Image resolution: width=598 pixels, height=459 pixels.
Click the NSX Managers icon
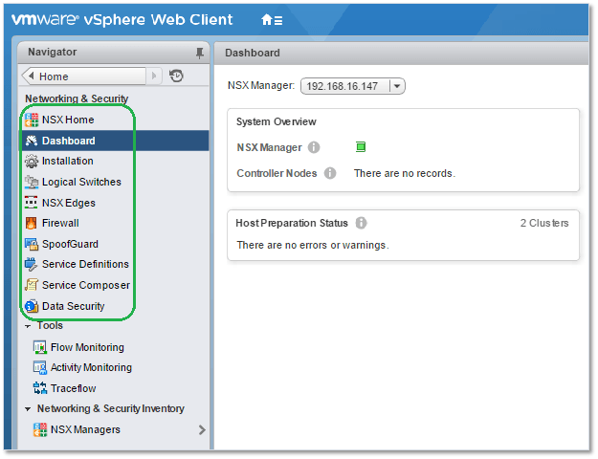pyautogui.click(x=39, y=429)
